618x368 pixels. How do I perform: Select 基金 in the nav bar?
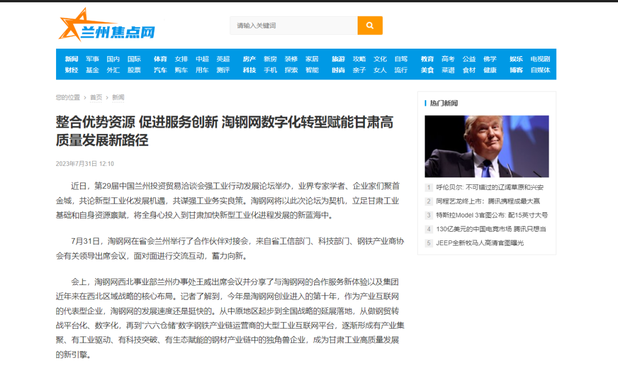tap(92, 70)
